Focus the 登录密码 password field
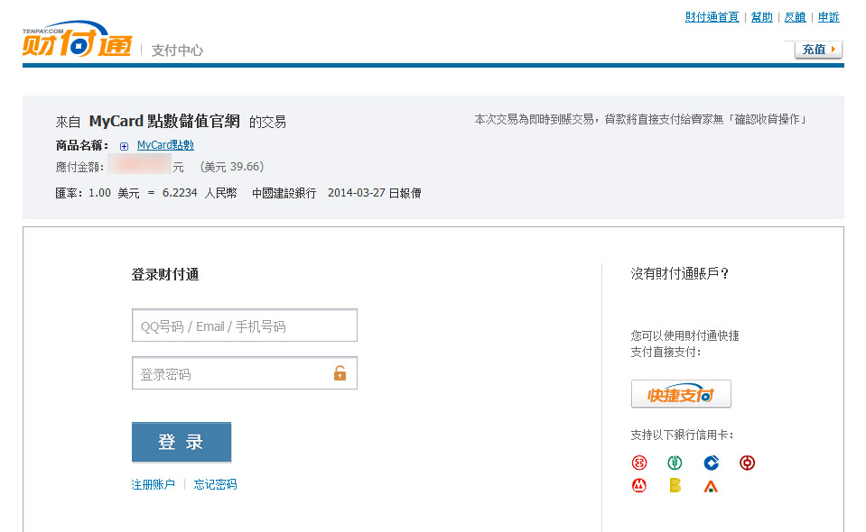This screenshot has width=866, height=532. [245, 373]
